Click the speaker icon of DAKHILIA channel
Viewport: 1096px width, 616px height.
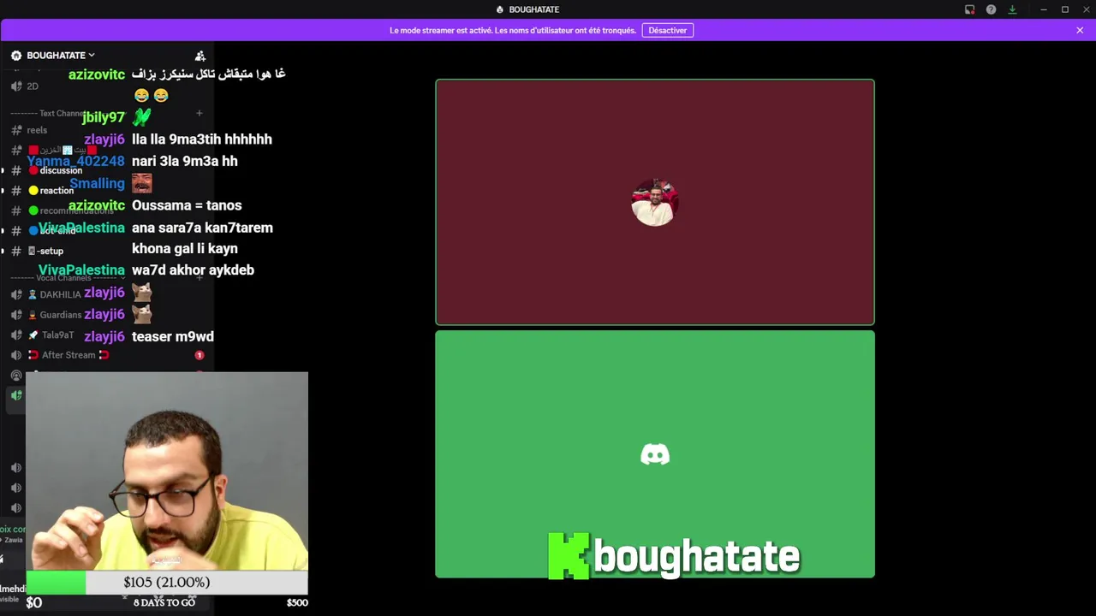point(16,294)
